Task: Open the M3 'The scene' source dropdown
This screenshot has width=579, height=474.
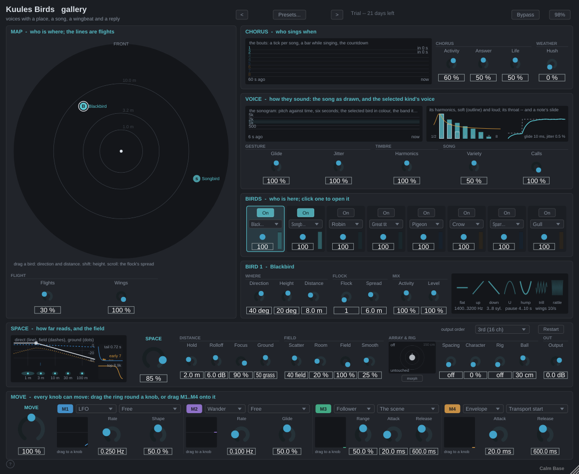Action: click(x=408, y=409)
